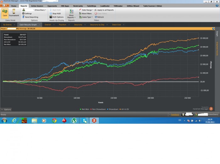
Task: Open Active Session ribbon tab
Action: (37, 6)
